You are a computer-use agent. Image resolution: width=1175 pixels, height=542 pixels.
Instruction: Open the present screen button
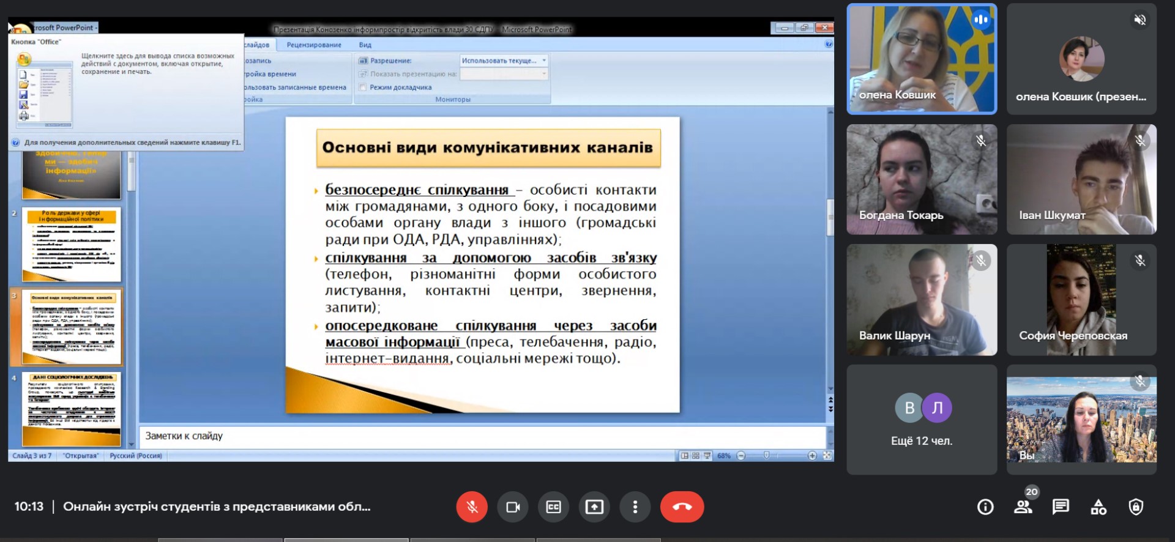[x=594, y=507]
